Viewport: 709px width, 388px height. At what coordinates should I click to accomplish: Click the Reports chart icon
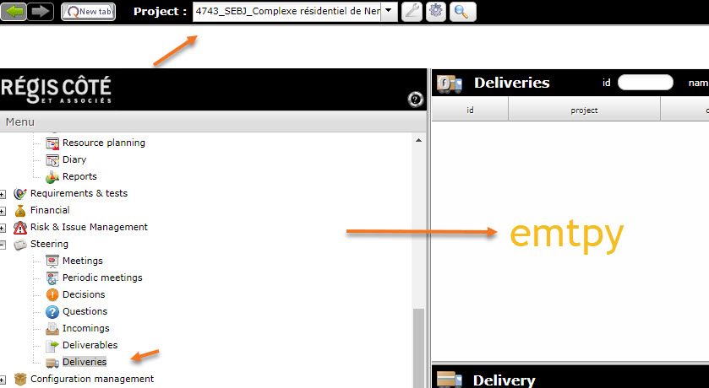(52, 177)
